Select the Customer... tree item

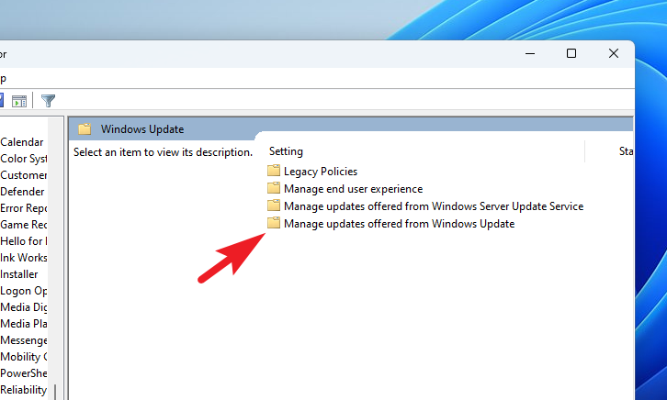[x=23, y=175]
